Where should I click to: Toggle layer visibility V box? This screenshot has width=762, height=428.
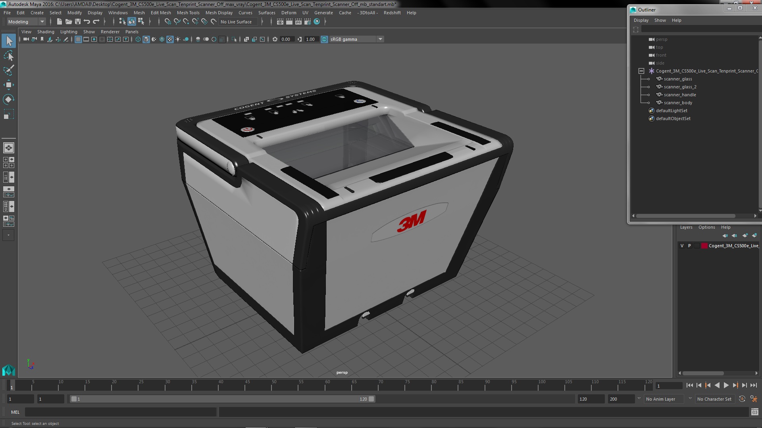682,246
